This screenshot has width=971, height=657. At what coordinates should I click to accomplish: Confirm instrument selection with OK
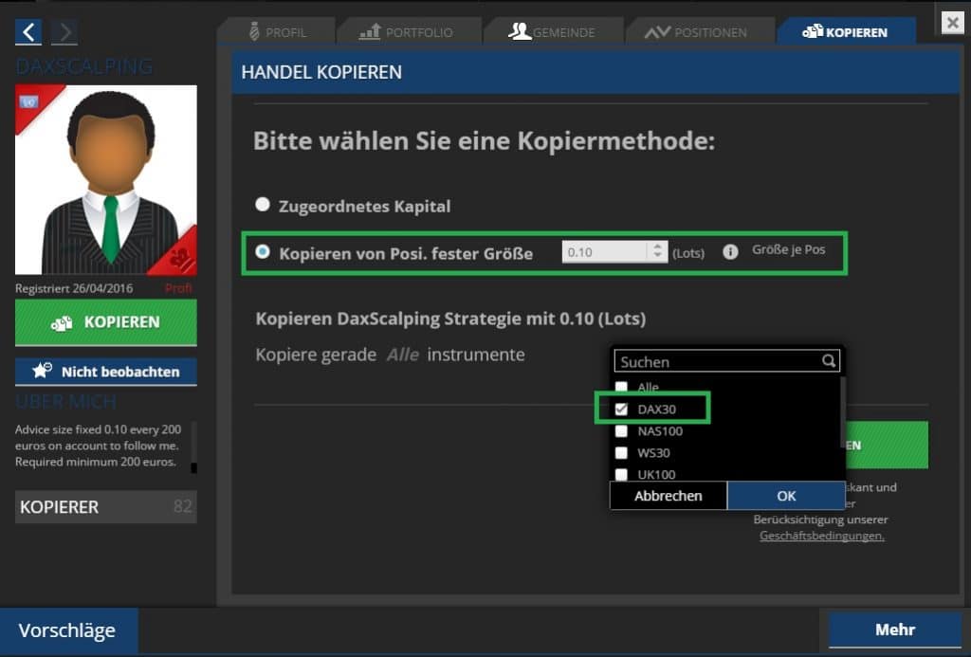pyautogui.click(x=785, y=496)
